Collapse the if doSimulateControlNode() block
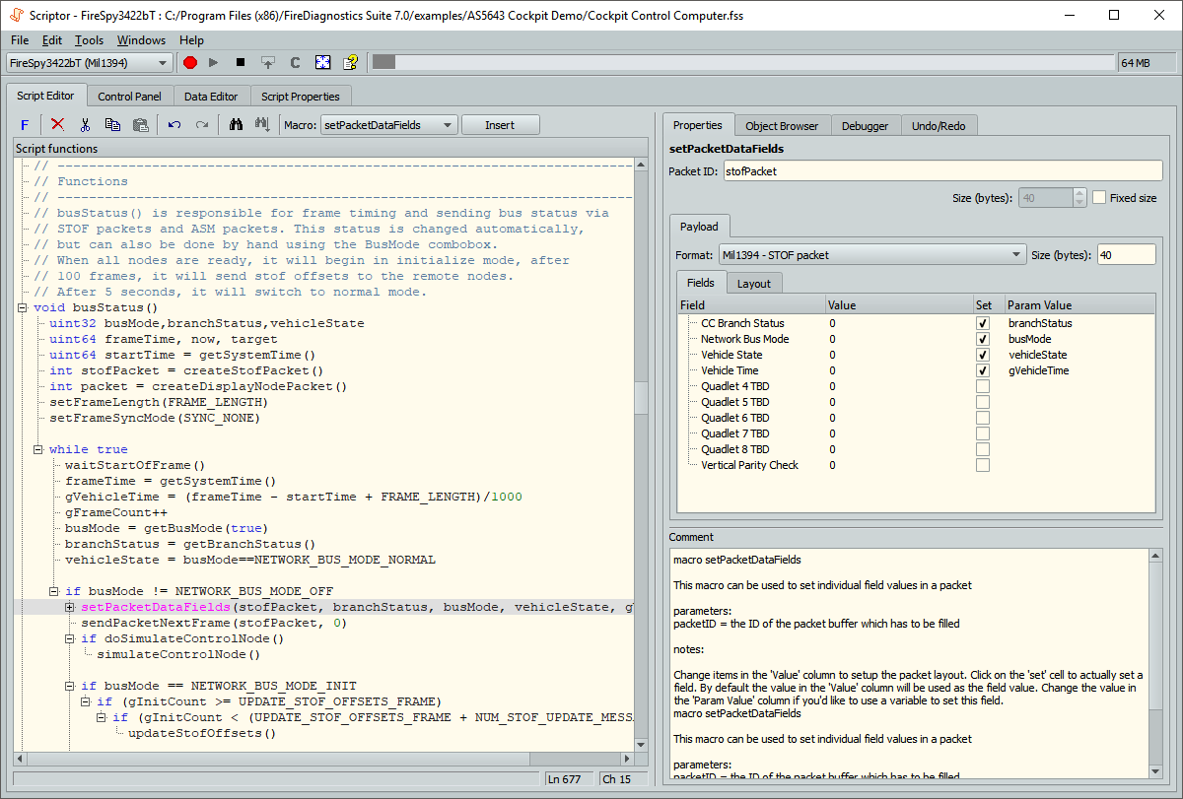This screenshot has width=1183, height=799. tap(70, 638)
